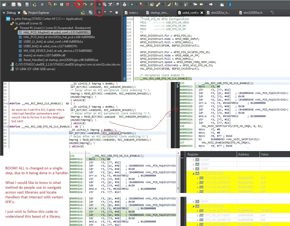Toggle fold marker beside __HAL_RCC_USB_OTG_HS_CLK_ENABLE define
The image size is (290, 226).
click(7, 126)
